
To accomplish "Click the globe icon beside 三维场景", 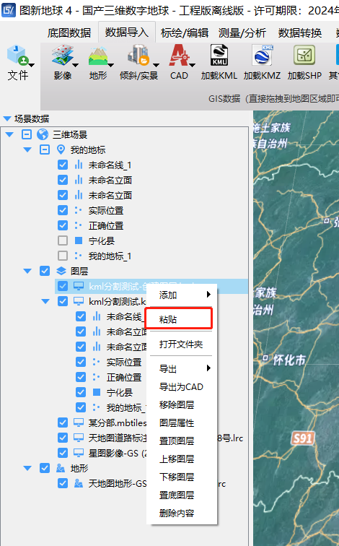I will (x=43, y=134).
